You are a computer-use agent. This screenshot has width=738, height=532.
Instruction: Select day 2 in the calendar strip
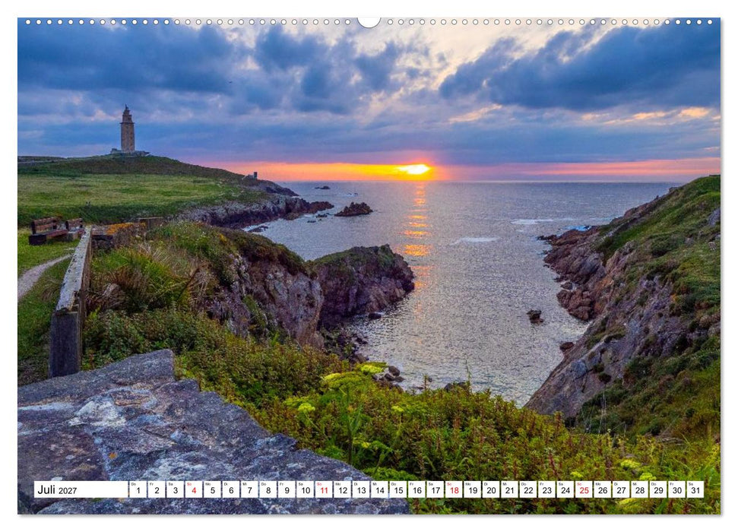[157, 489]
